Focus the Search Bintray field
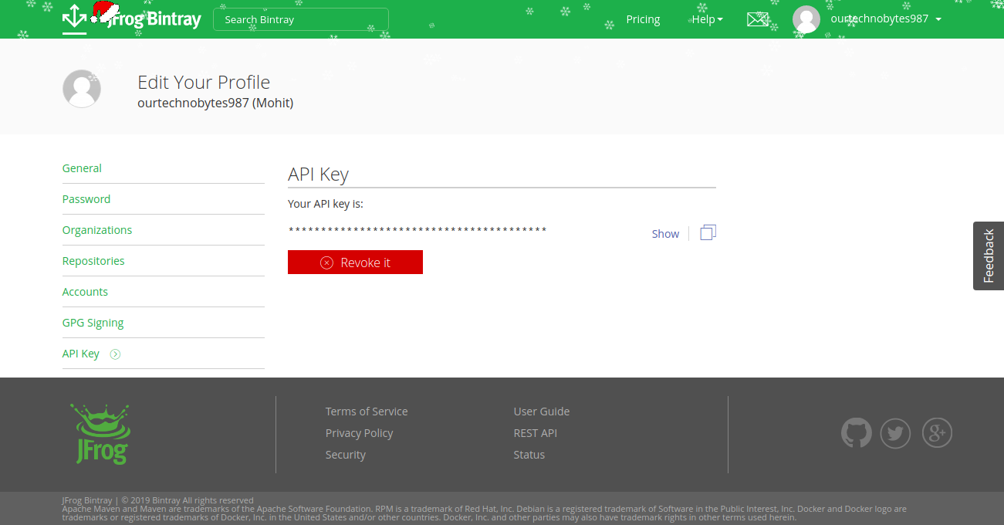The height and width of the screenshot is (525, 1004). pos(301,19)
